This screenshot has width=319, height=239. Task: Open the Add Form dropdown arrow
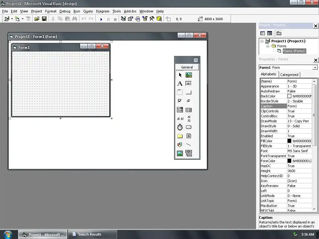pyautogui.click(x=22, y=19)
